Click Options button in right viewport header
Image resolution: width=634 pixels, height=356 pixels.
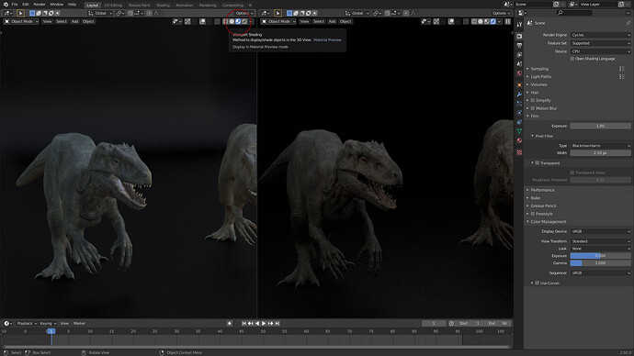pos(501,14)
